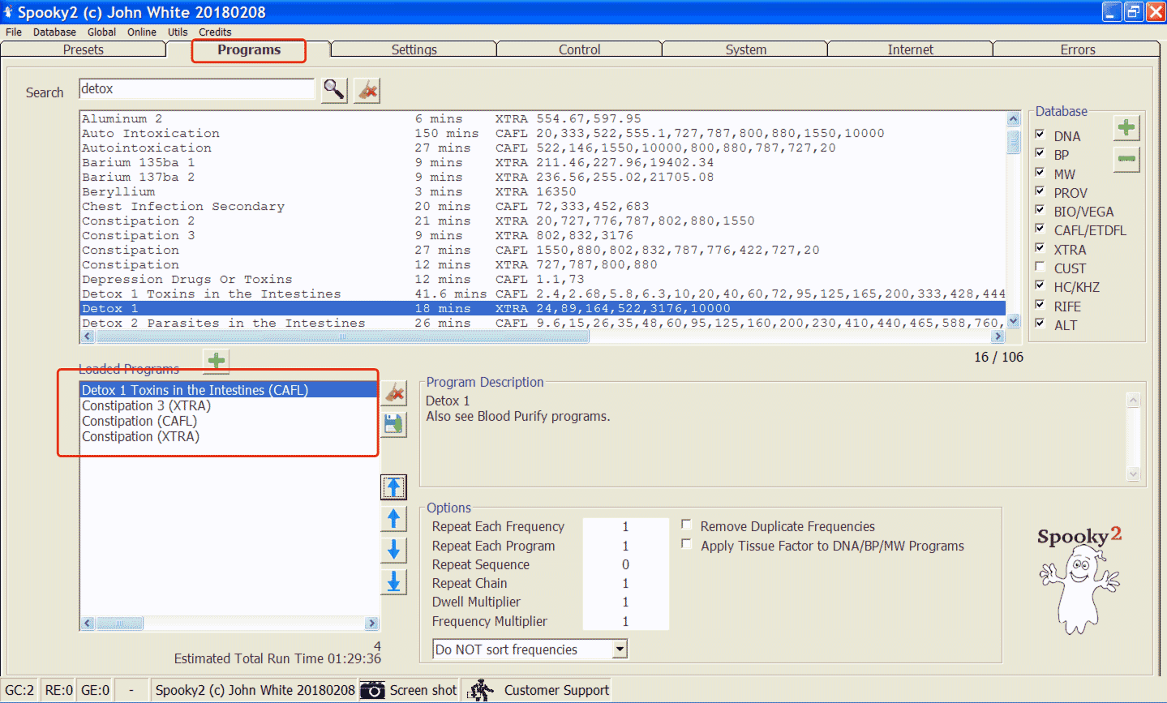Open the File menu
Image resolution: width=1167 pixels, height=703 pixels.
tap(14, 32)
